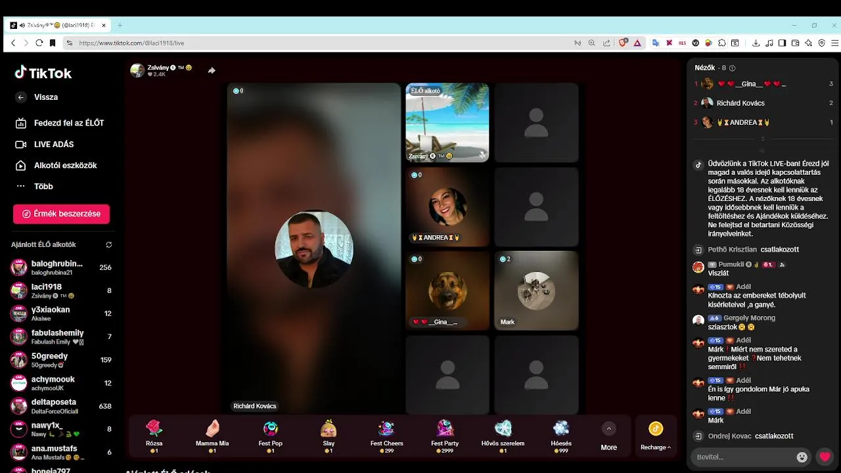This screenshot has height=473, width=841.
Task: Click the TikTok logo
Action: 43,73
